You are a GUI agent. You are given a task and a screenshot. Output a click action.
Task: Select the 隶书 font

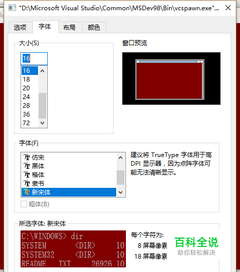pos(68,183)
